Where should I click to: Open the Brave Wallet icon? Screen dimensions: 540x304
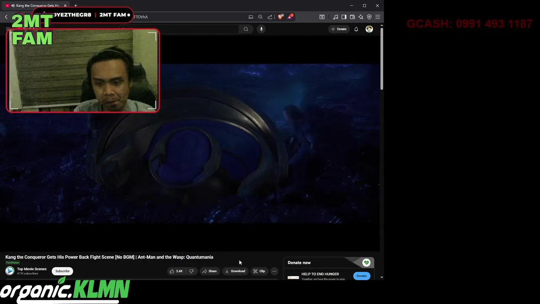(352, 17)
